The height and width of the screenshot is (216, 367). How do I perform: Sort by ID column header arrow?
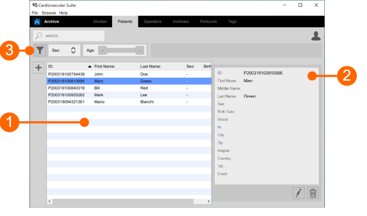pyautogui.click(x=89, y=67)
